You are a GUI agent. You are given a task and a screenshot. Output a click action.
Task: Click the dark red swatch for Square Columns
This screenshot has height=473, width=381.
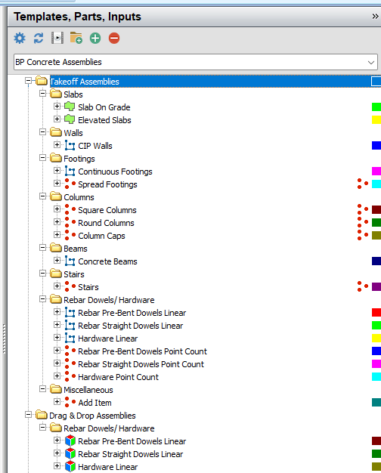376,209
